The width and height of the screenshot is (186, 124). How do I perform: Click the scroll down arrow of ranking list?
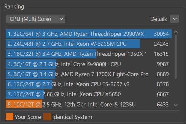[x=176, y=105]
